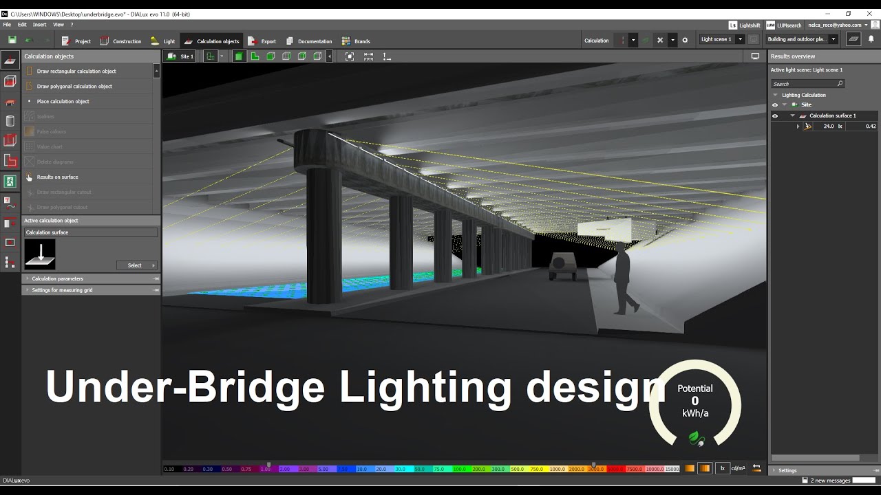The width and height of the screenshot is (881, 495).
Task: Toggle visibility eye for Calculation surface 1
Action: pos(775,116)
